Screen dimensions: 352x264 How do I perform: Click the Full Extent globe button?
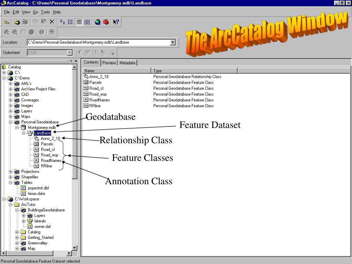pyautogui.click(x=31, y=32)
